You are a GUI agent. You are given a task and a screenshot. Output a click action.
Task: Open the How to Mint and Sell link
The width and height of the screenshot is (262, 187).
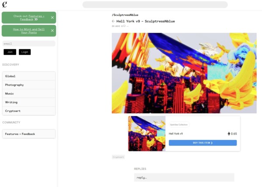28,31
